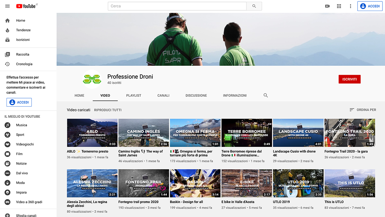385x217 pixels.
Task: Click the E bike in Valle d'Aosta title
Action: pos(238,202)
